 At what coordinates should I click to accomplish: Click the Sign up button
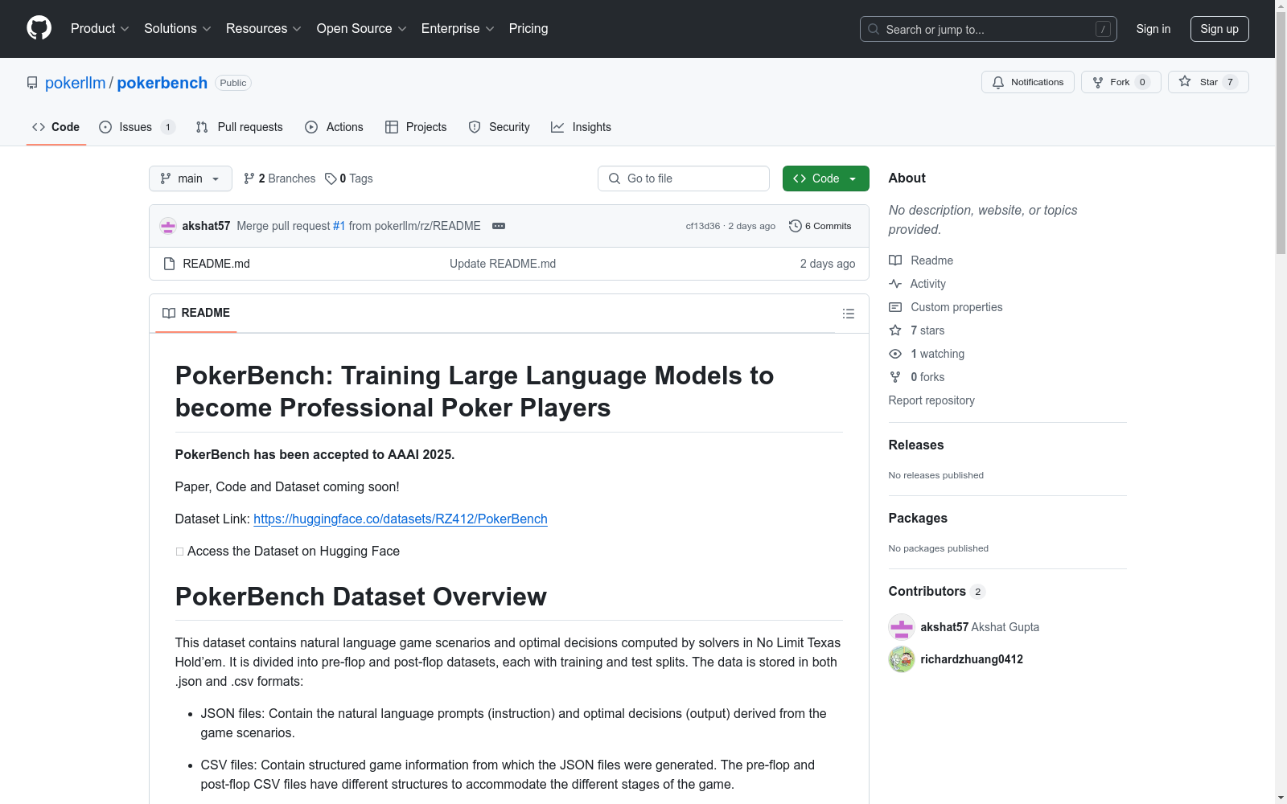point(1219,29)
